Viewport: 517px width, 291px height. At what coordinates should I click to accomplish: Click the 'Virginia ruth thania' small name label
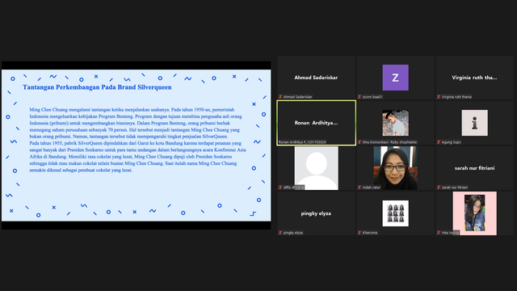point(456,97)
